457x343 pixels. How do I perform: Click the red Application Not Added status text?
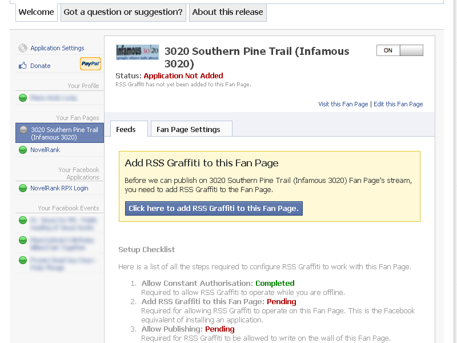click(183, 76)
